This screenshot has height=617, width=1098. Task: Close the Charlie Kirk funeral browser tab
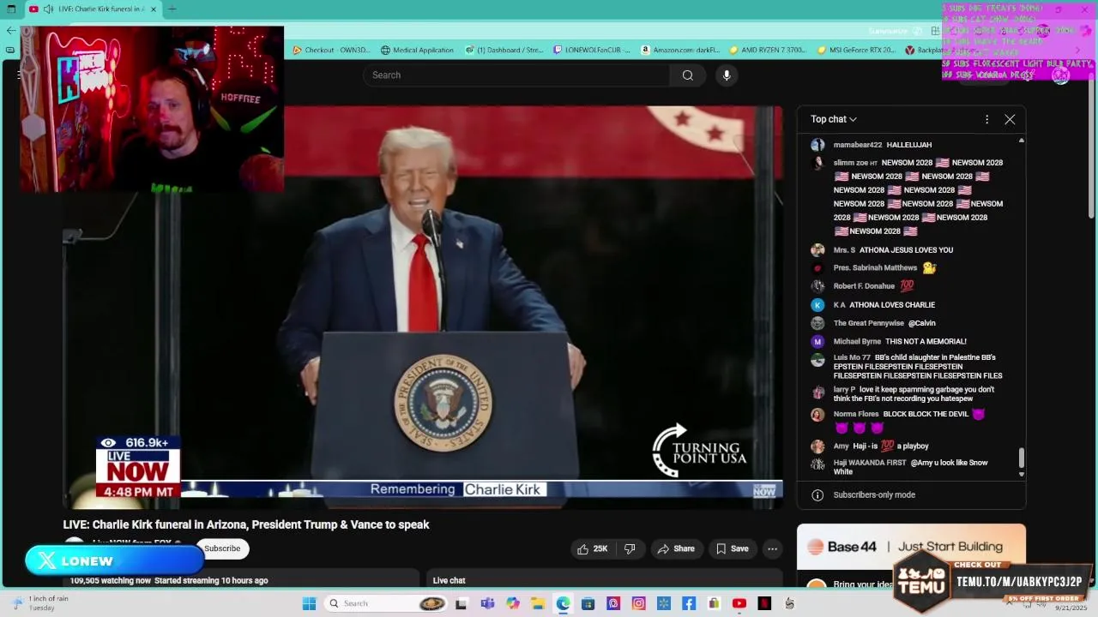click(x=154, y=9)
